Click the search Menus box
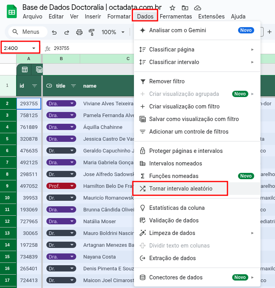The width and height of the screenshot is (275, 288). [x=28, y=32]
